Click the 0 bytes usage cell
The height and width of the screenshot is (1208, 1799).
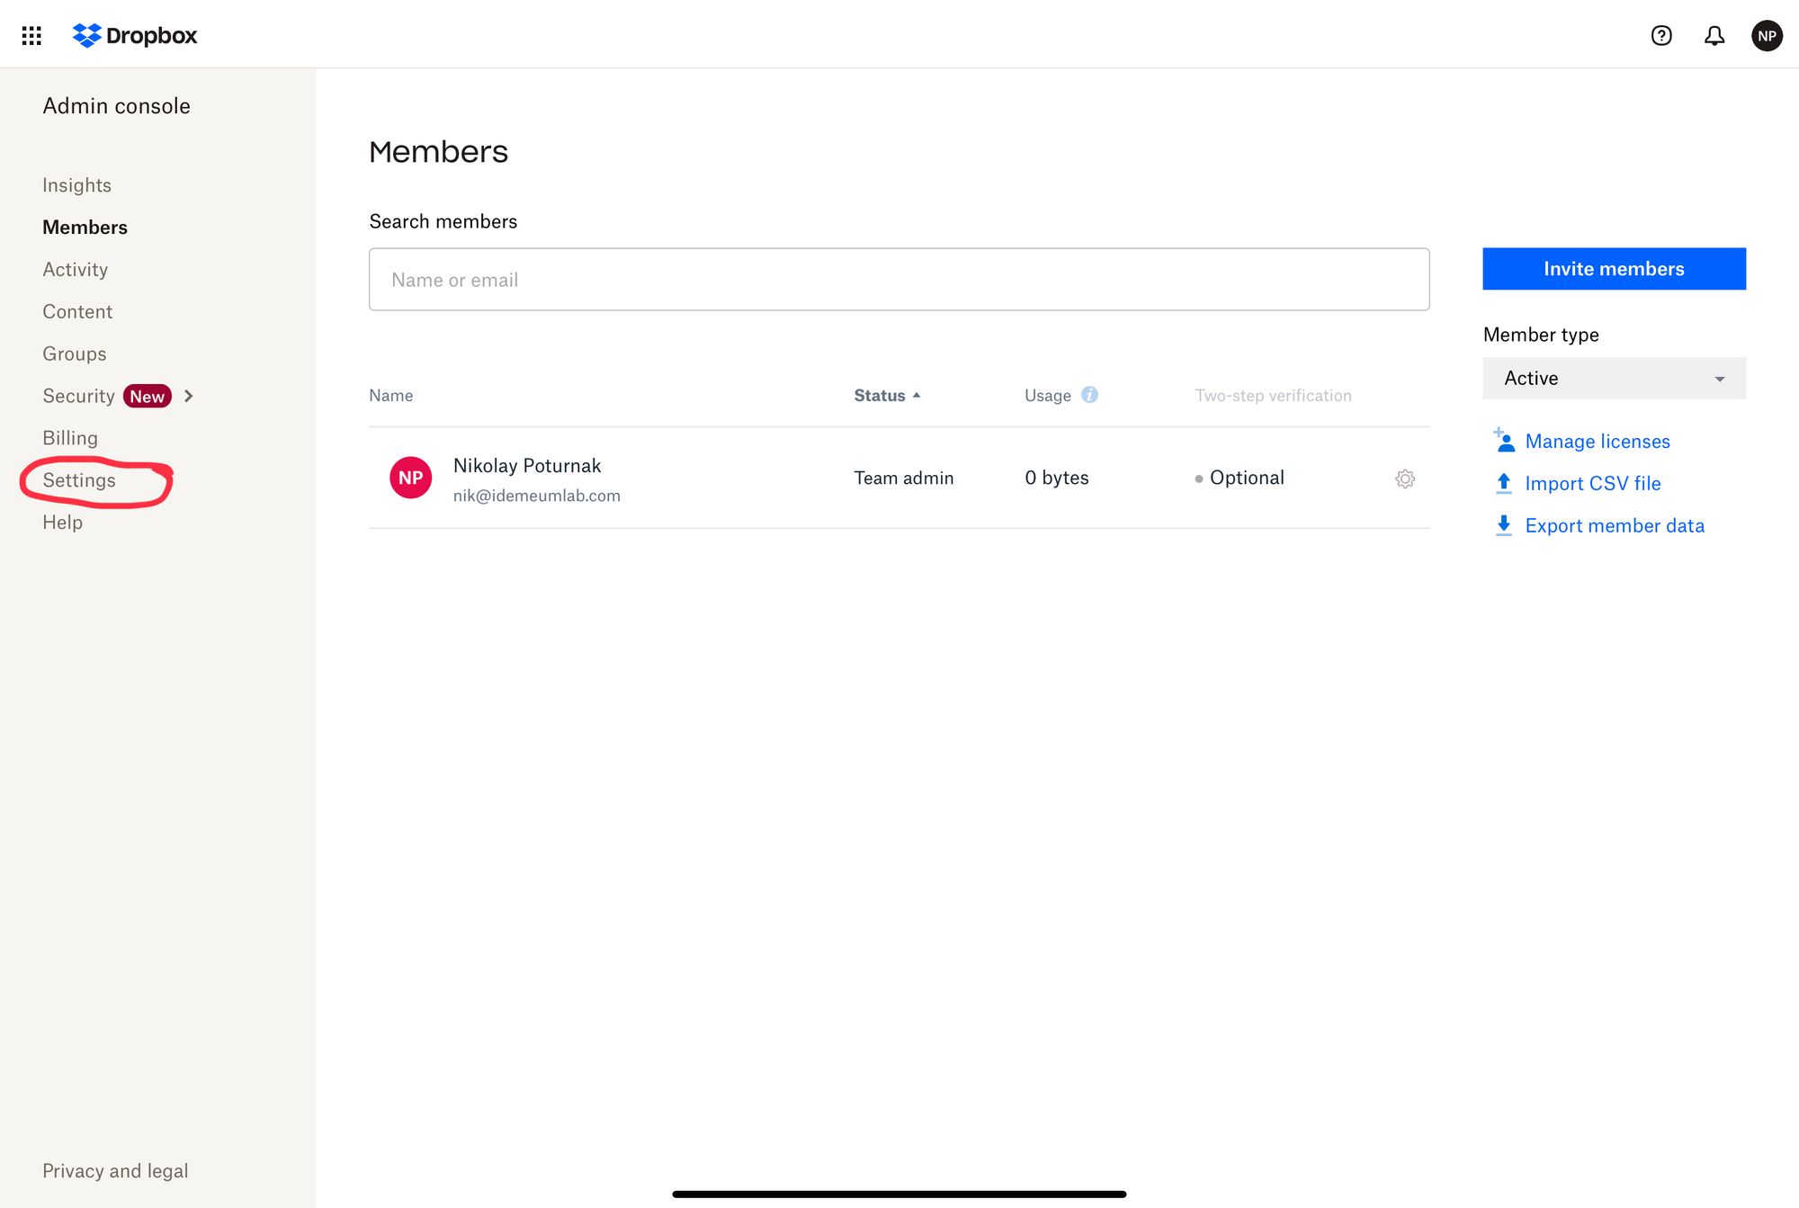point(1056,478)
